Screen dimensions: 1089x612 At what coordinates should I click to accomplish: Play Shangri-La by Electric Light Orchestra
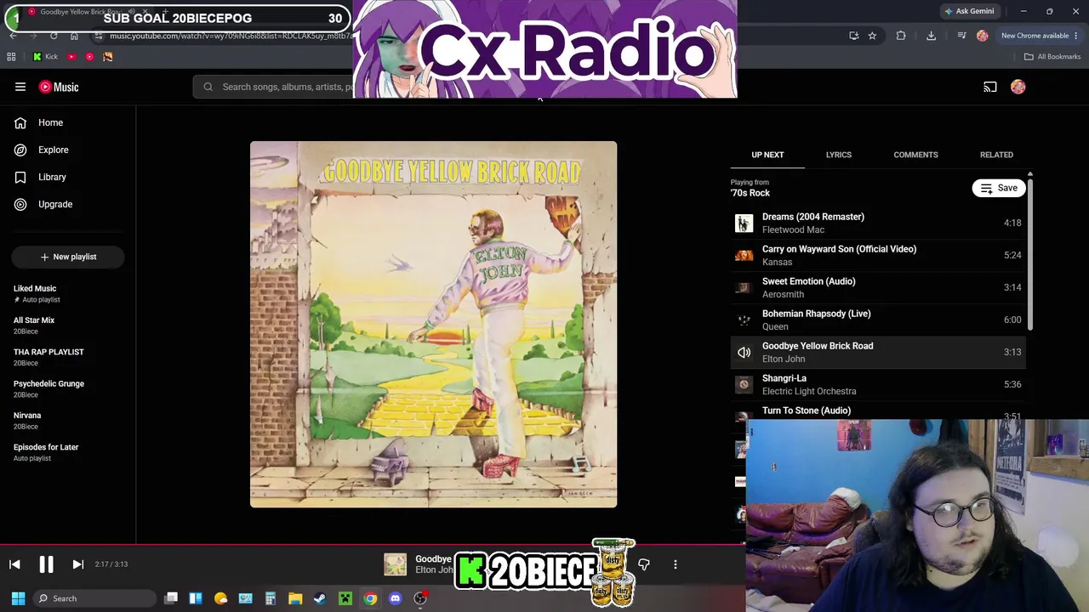878,384
